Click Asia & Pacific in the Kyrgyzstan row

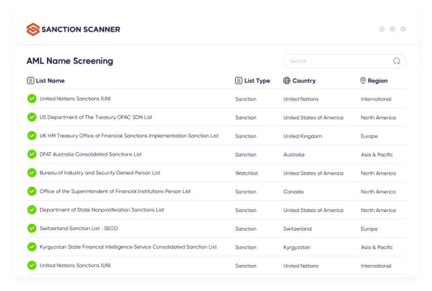tap(376, 247)
